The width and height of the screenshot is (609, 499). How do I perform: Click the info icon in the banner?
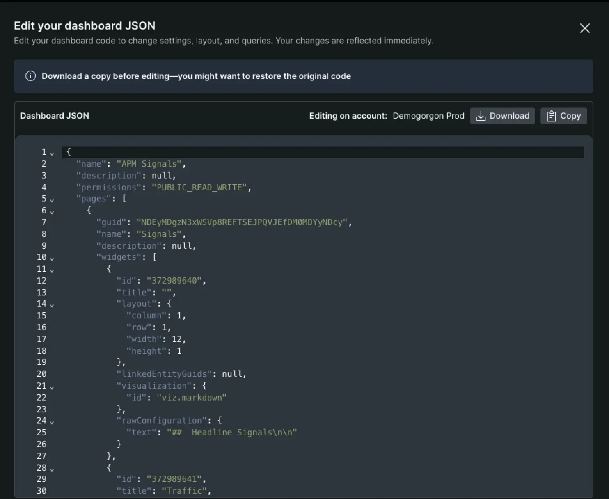tap(31, 76)
